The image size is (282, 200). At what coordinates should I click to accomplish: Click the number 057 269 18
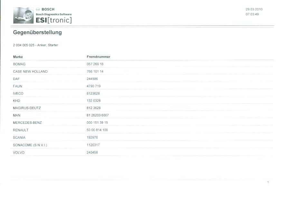(95, 64)
